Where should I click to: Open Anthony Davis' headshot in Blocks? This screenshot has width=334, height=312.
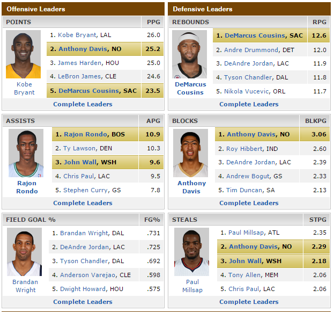[x=191, y=153]
